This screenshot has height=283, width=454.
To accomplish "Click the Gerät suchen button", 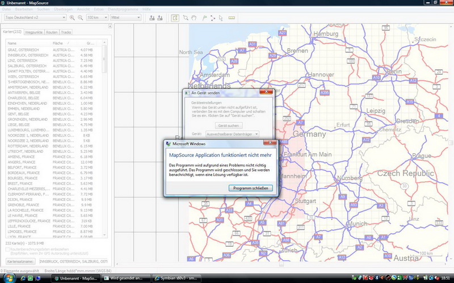I will click(229, 126).
